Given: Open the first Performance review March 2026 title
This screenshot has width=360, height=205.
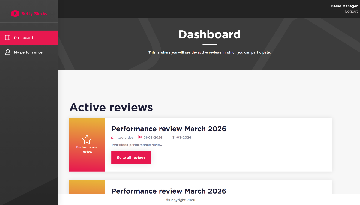Looking at the screenshot, I should [169, 129].
